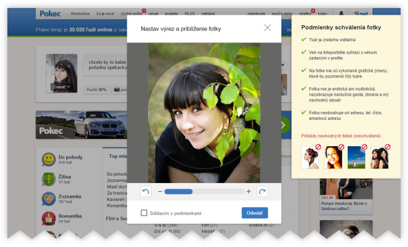408x247 pixels.
Task: Click the minus zoom-out sign
Action: [x=160, y=192]
